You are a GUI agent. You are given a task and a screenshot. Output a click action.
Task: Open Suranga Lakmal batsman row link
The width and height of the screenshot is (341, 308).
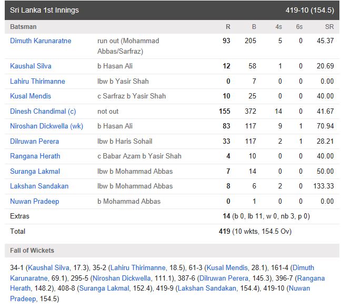coord(35,172)
